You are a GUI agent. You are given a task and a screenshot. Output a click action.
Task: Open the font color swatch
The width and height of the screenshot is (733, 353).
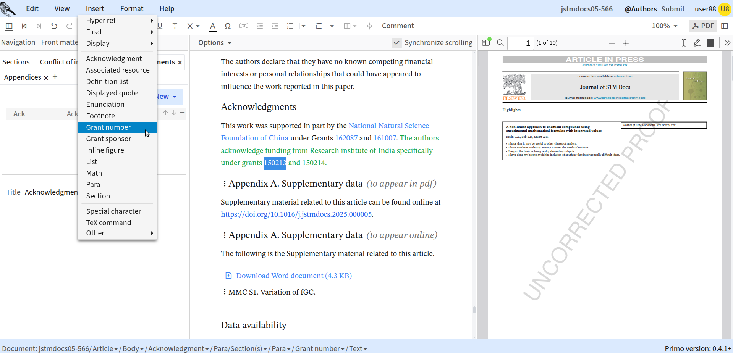coord(213,26)
